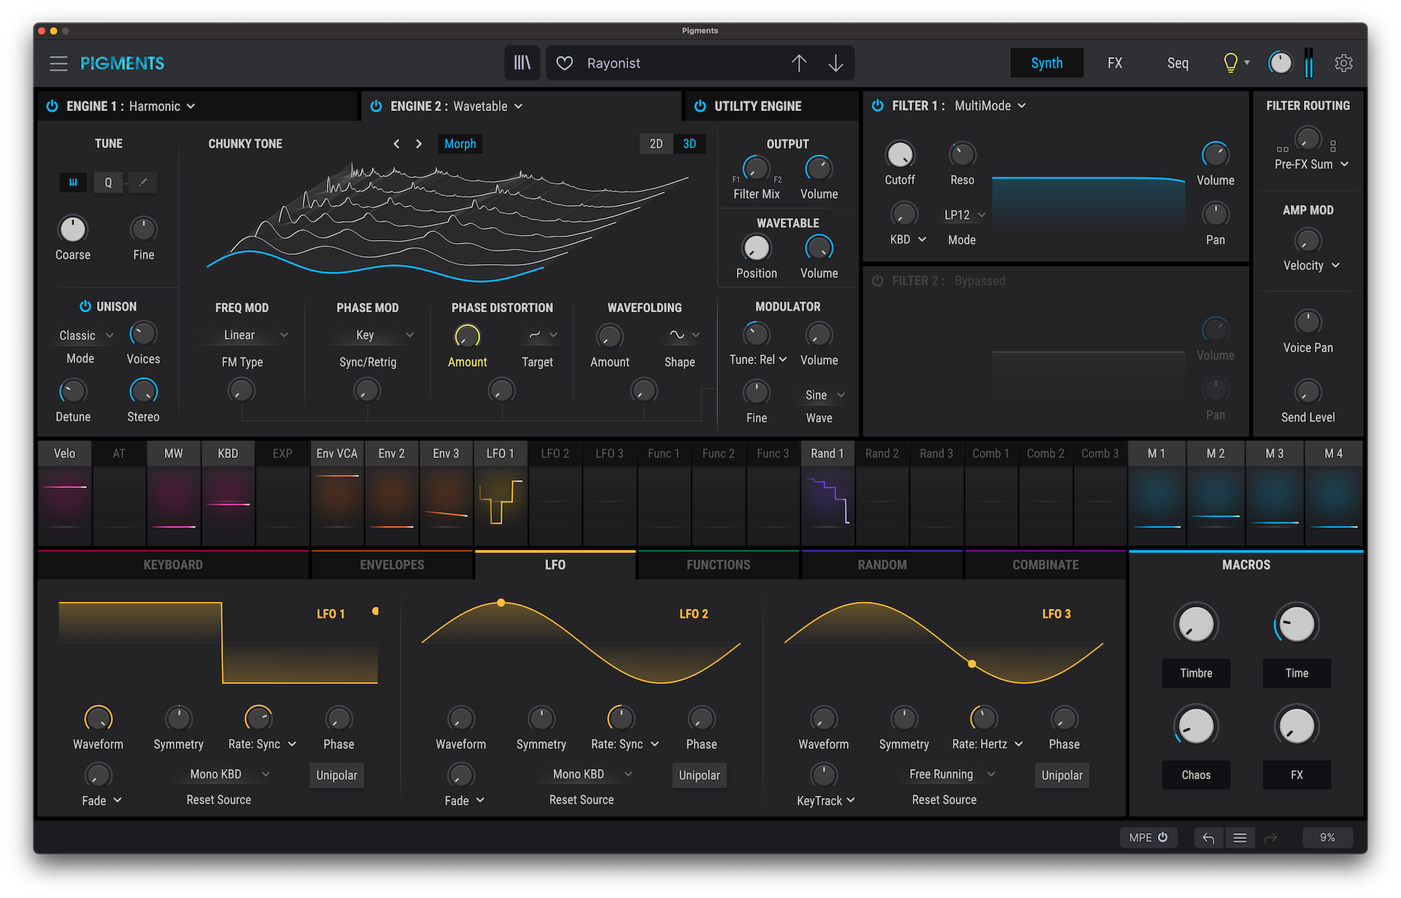Click the Random modulator panel icon
Image resolution: width=1401 pixels, height=898 pixels.
tap(880, 563)
